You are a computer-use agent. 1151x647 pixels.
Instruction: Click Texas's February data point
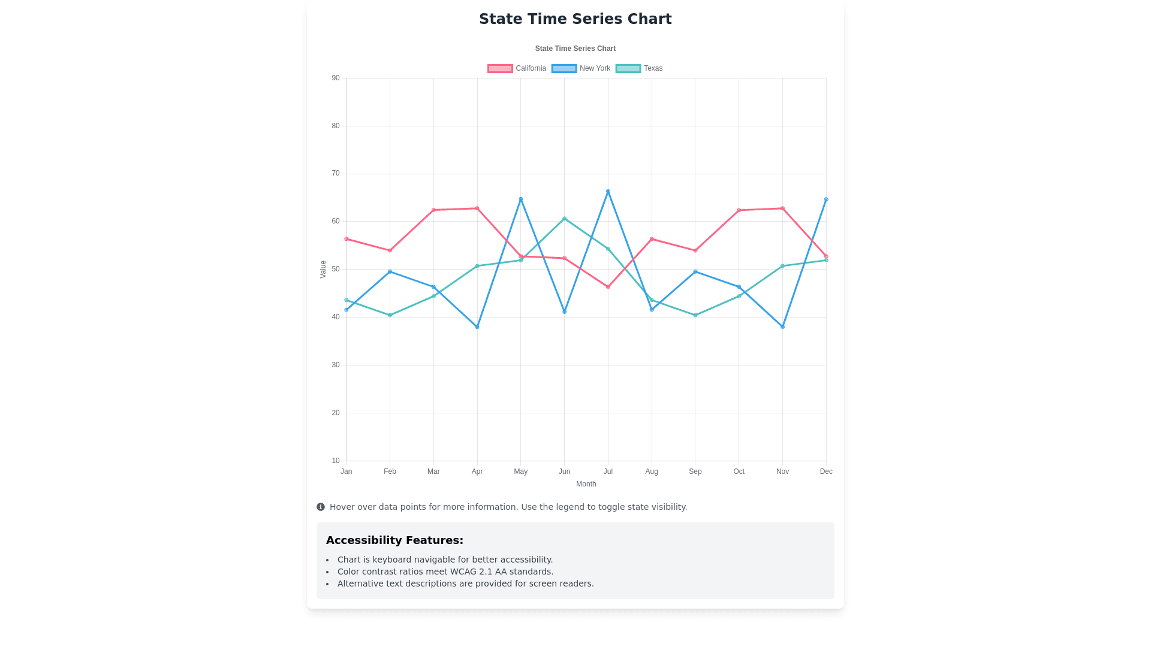click(390, 315)
